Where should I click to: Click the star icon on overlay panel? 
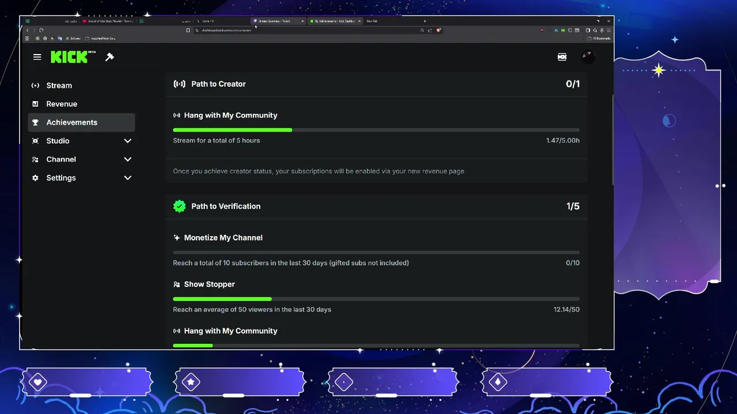click(191, 382)
